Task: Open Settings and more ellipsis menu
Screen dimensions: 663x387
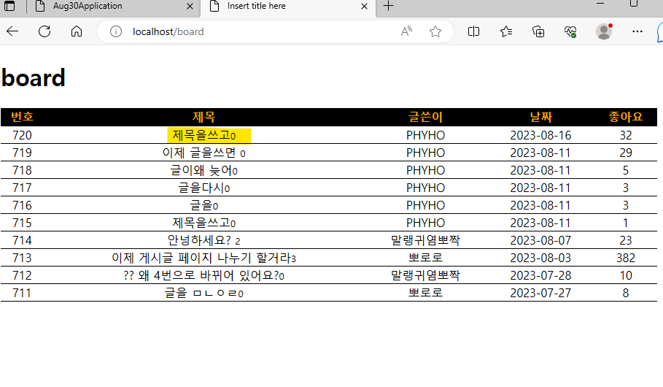Action: pos(637,31)
